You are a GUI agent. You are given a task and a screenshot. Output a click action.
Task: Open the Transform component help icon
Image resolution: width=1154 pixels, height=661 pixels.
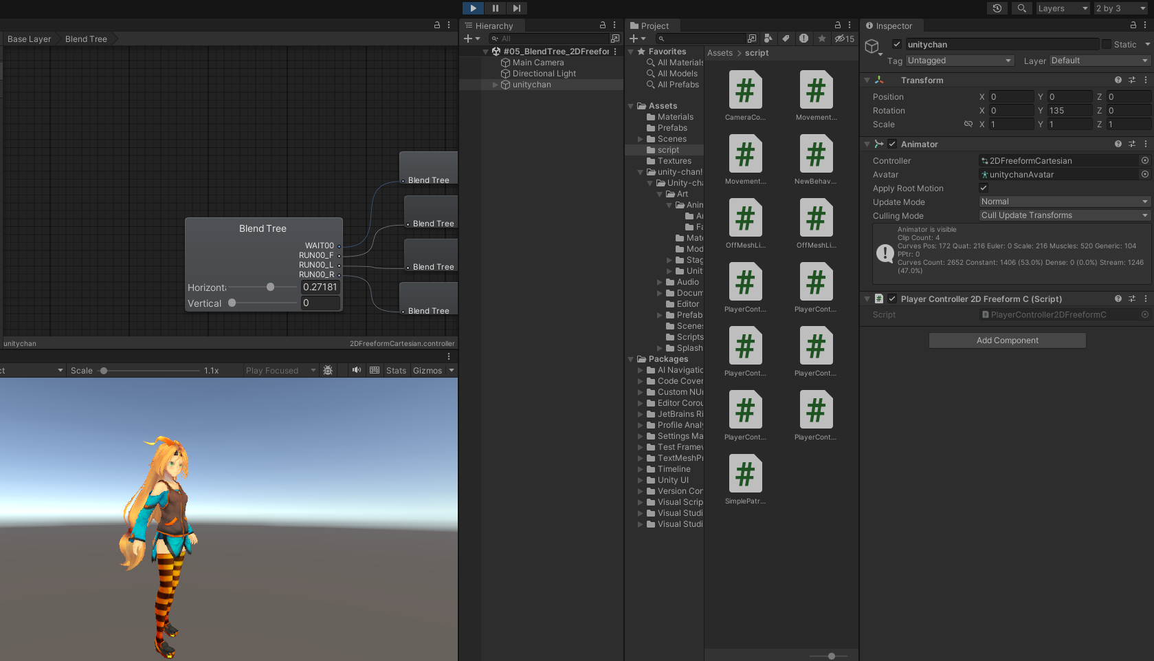pos(1118,80)
